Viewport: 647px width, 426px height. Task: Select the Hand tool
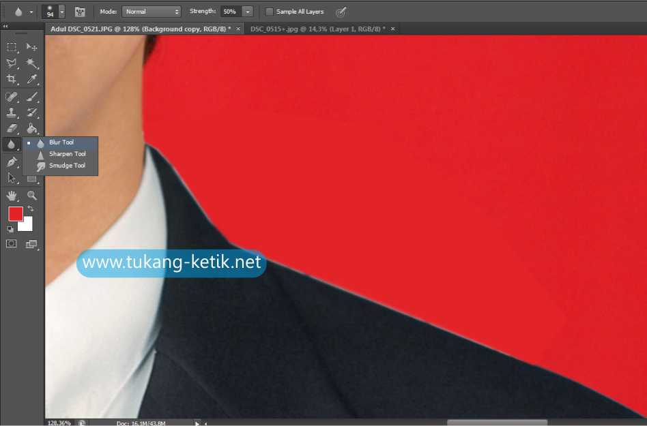pos(11,196)
